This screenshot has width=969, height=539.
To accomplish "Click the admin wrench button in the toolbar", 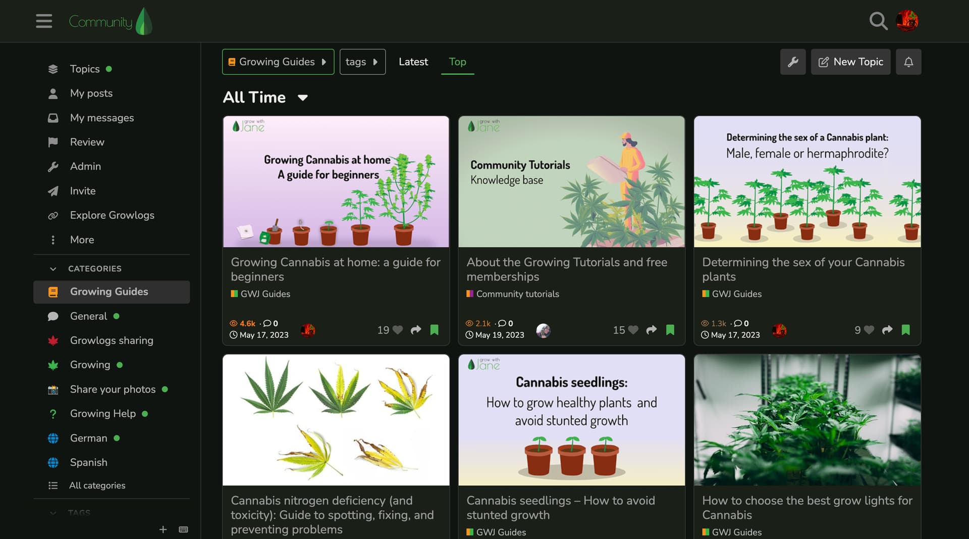I will [792, 62].
